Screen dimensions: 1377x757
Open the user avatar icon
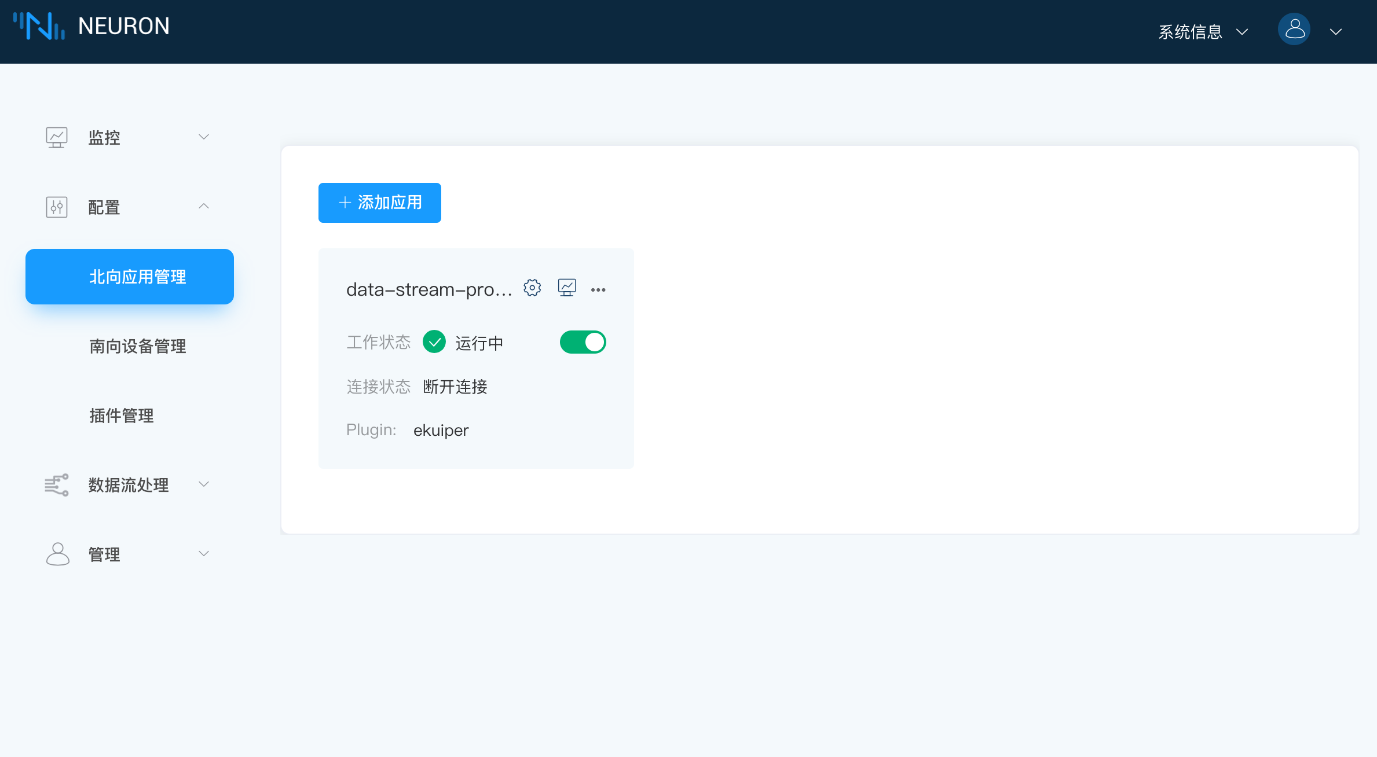click(x=1294, y=30)
